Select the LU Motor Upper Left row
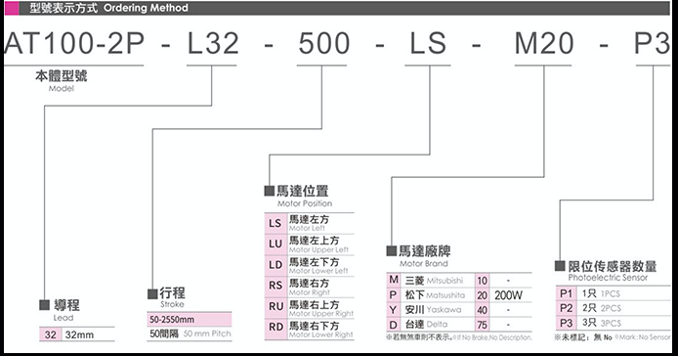The width and height of the screenshot is (678, 356). tap(309, 245)
